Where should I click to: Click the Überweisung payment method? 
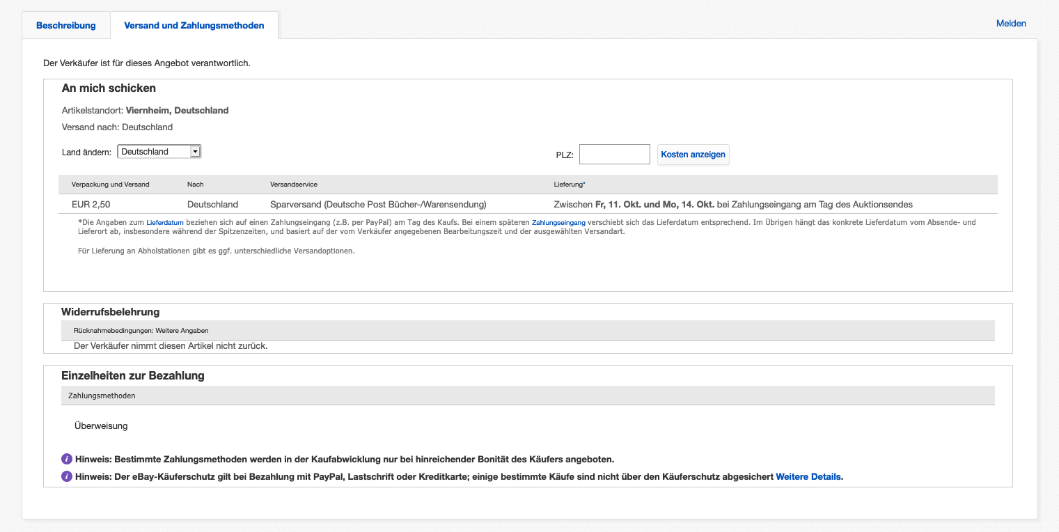(x=101, y=425)
